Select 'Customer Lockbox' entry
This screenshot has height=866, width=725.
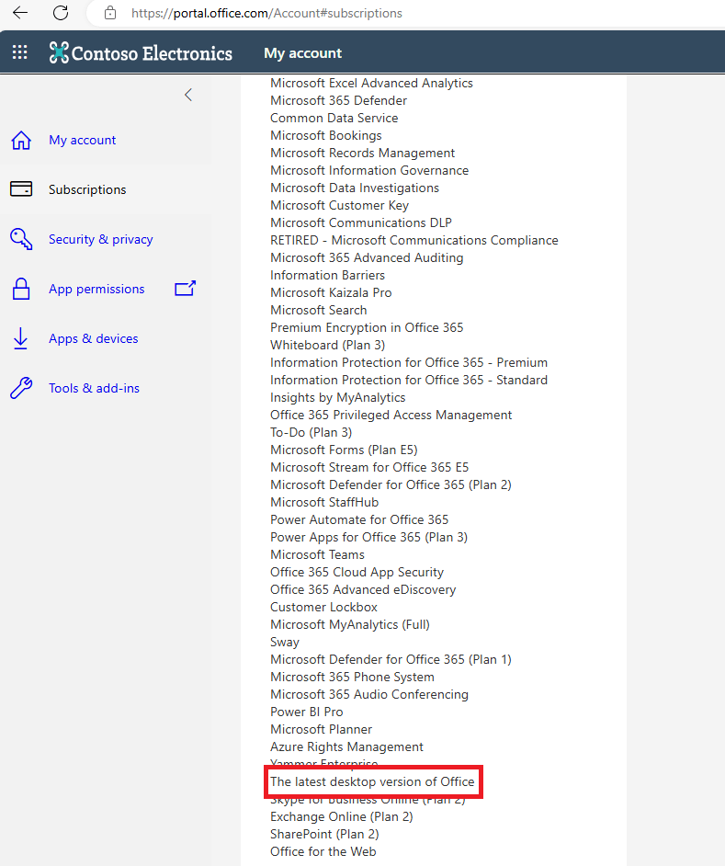click(323, 608)
